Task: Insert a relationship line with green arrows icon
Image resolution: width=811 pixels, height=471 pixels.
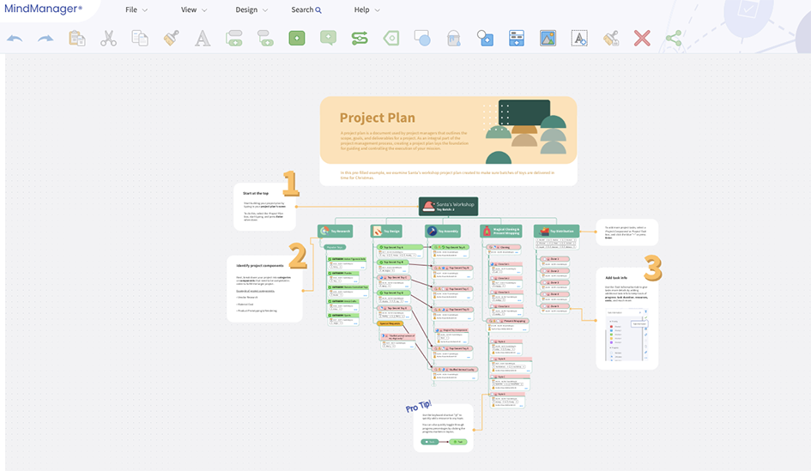Action: click(360, 39)
